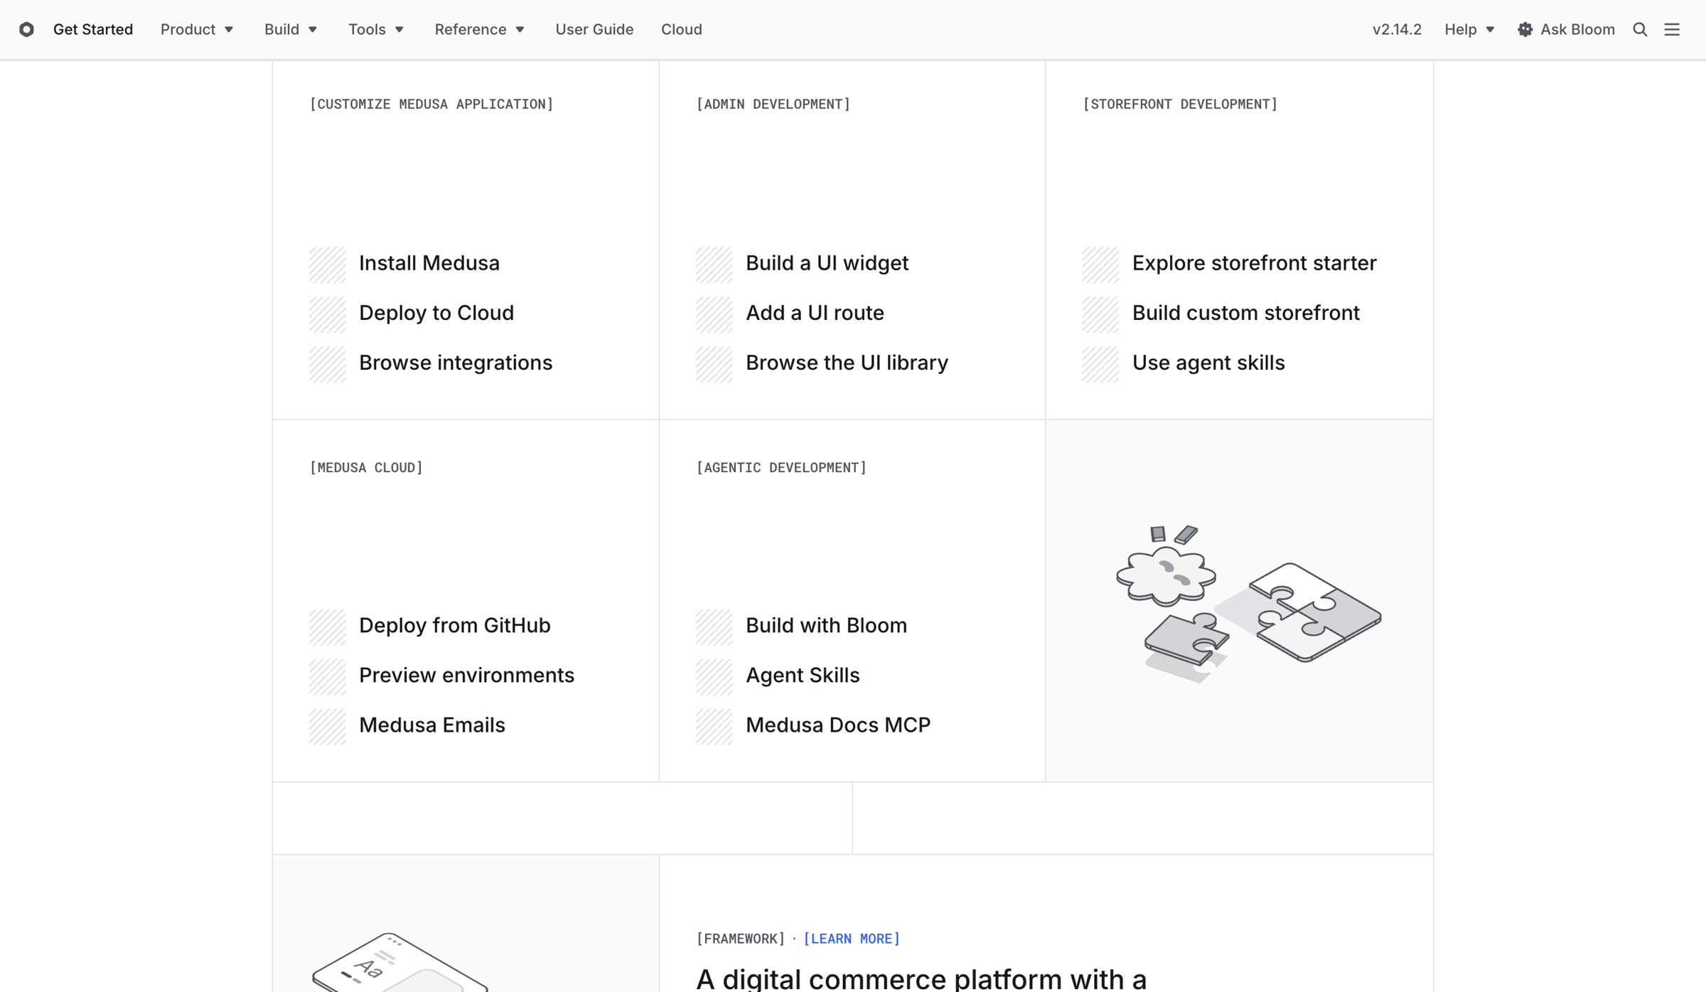Click the icon beside Browse the UI library

pyautogui.click(x=714, y=364)
